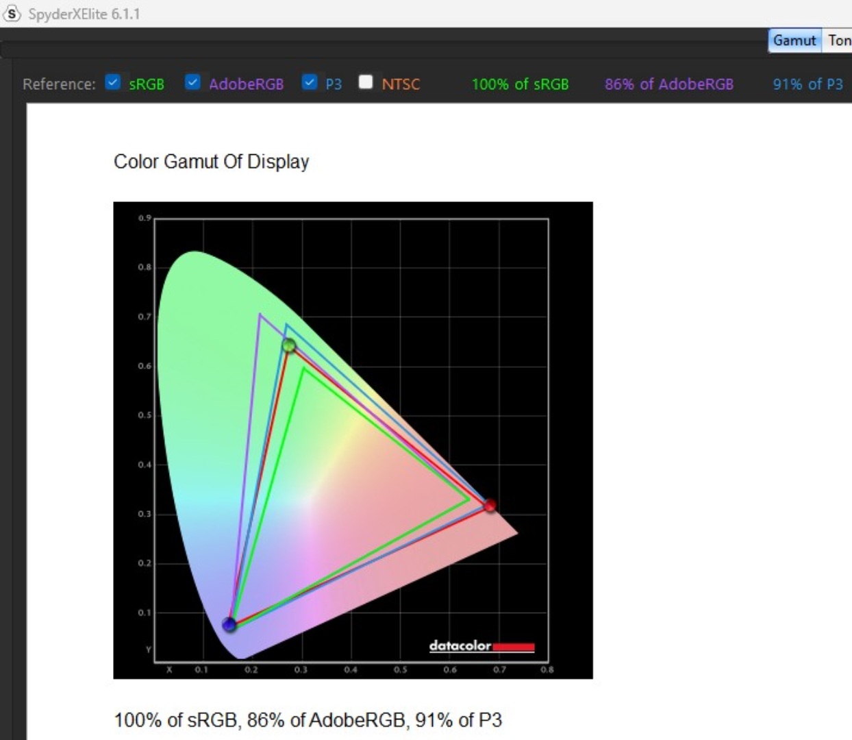Click the blue display primary marker
Image resolution: width=852 pixels, height=740 pixels.
tap(229, 624)
